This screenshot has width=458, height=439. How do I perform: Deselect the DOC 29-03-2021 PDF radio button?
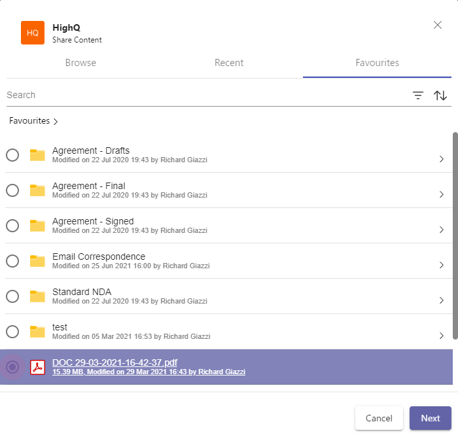tap(12, 368)
